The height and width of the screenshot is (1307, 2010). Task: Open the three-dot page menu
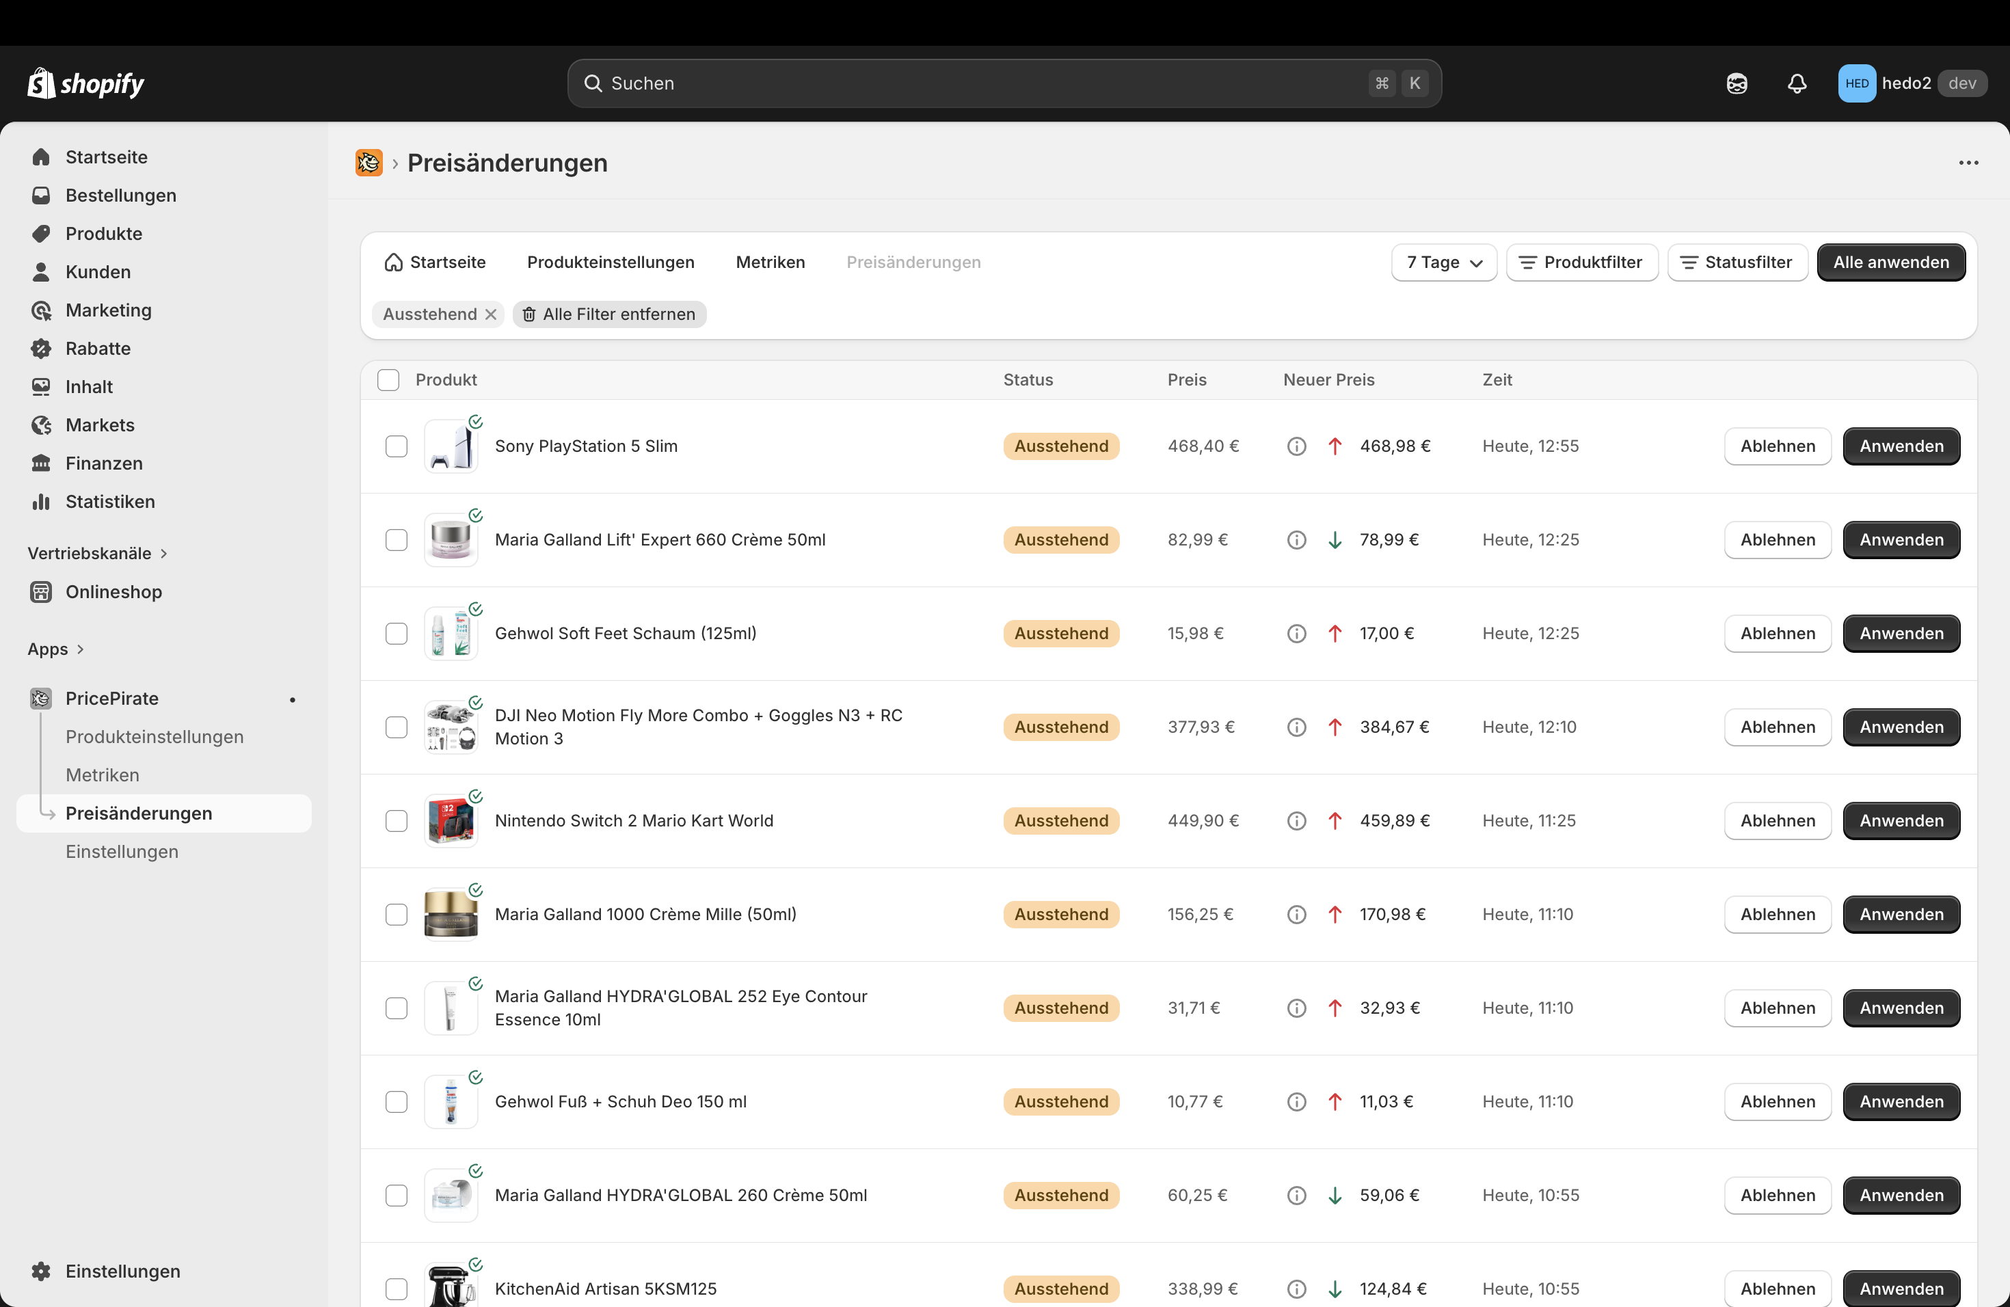(1968, 162)
